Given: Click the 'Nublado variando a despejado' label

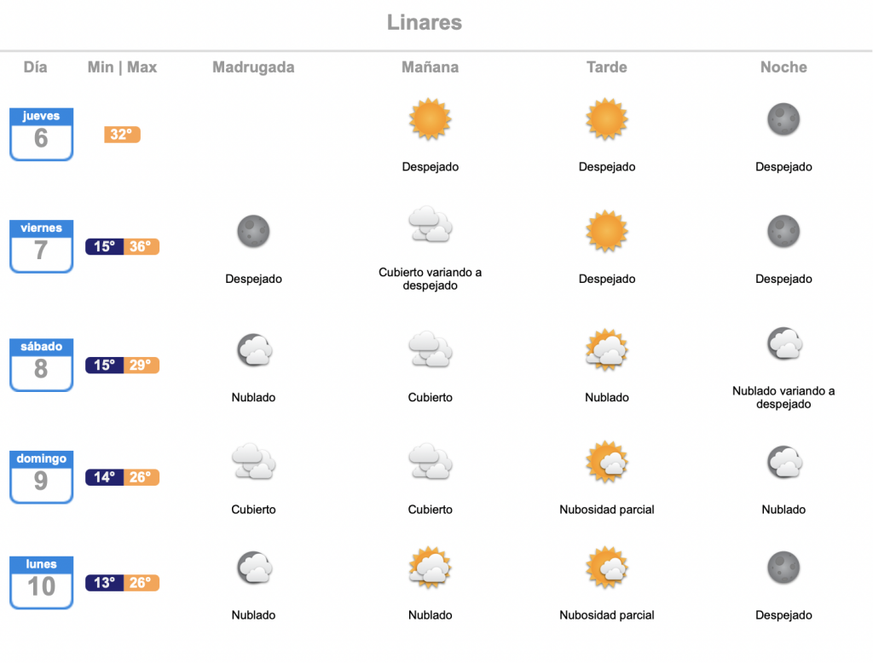Looking at the screenshot, I should tap(783, 397).
